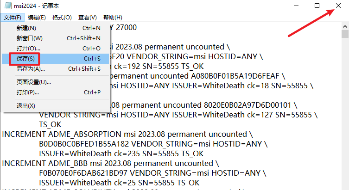Select 新窗口(W) menu entry

(29, 38)
